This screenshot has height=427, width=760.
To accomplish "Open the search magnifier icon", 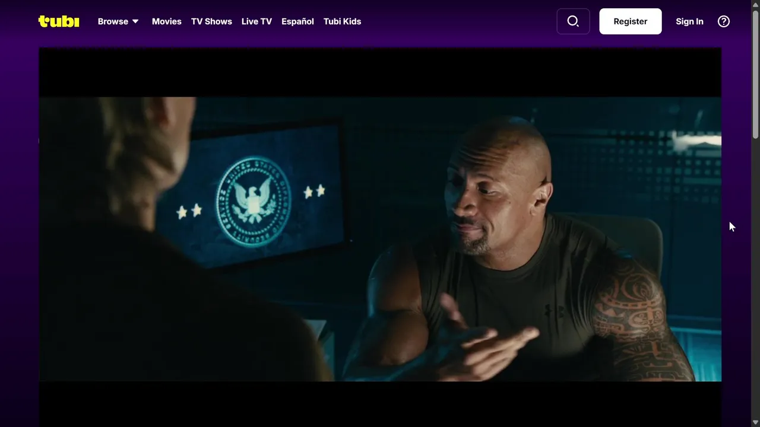I will point(573,21).
